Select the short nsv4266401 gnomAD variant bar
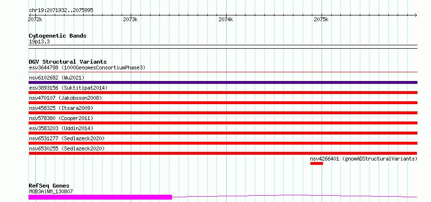The height and width of the screenshot is (202, 431). click(x=317, y=163)
